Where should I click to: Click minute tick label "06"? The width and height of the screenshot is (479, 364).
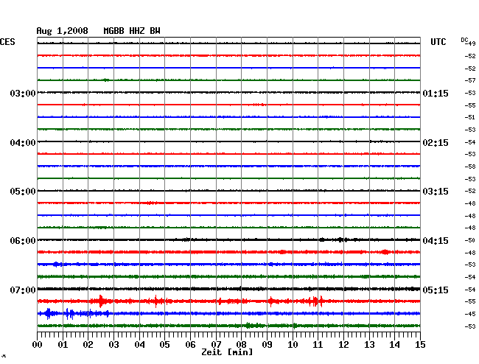(x=190, y=344)
